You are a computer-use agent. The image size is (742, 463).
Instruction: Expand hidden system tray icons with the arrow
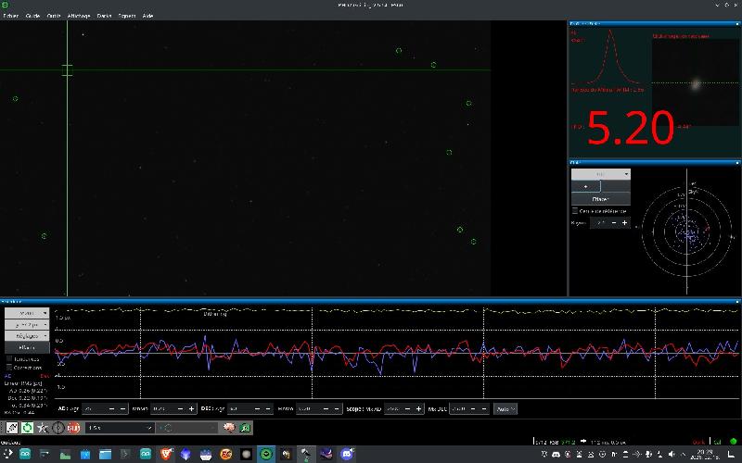pyautogui.click(x=684, y=455)
